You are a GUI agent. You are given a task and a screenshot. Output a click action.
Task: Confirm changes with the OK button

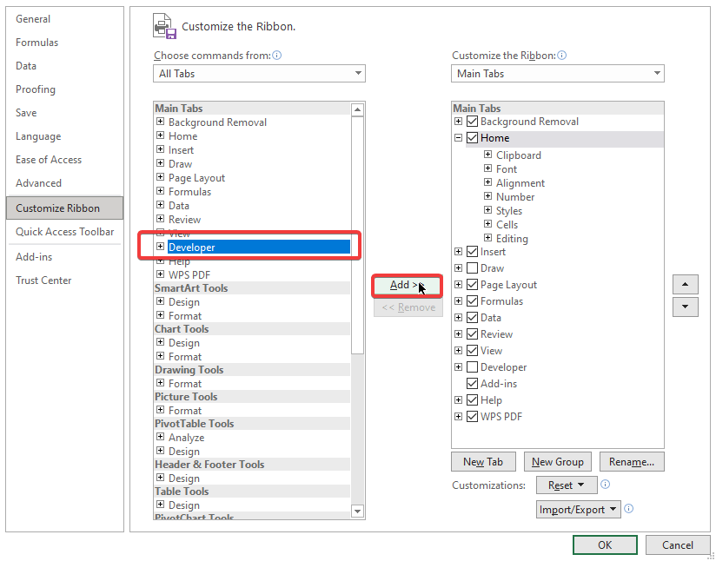(605, 544)
